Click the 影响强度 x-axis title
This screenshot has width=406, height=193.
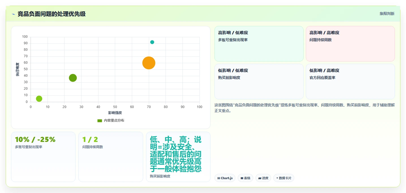pos(115,113)
